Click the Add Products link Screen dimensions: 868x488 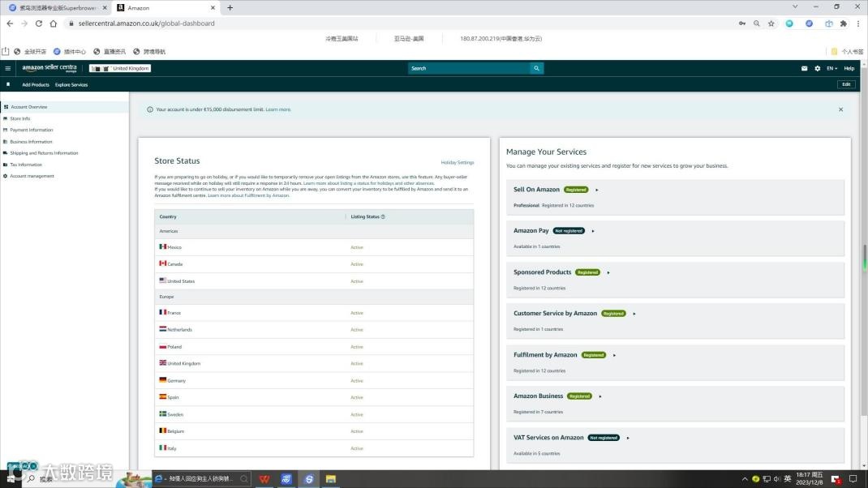tap(36, 84)
